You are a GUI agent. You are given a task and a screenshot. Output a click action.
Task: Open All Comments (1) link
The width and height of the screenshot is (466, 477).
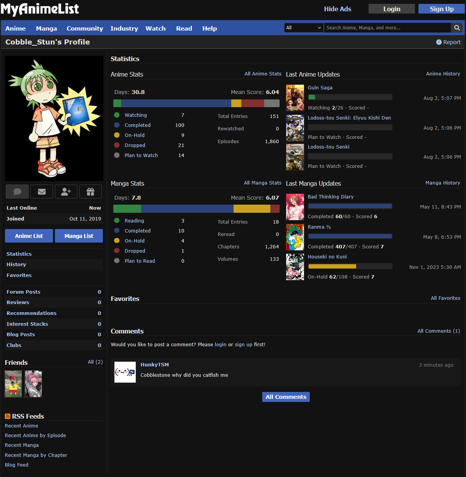click(439, 331)
